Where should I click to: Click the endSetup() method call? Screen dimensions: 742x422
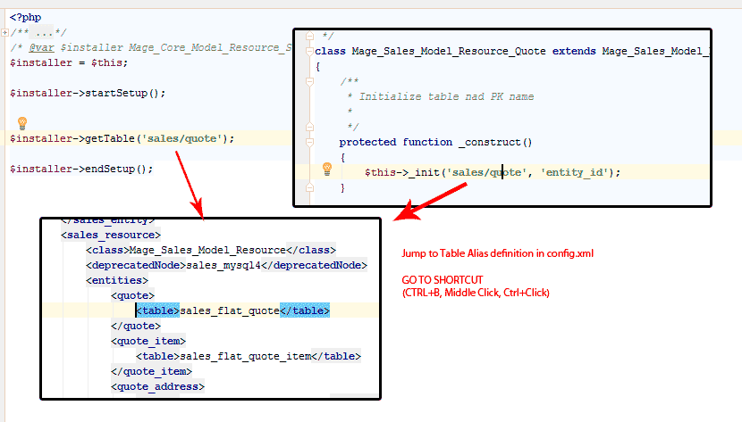click(119, 169)
